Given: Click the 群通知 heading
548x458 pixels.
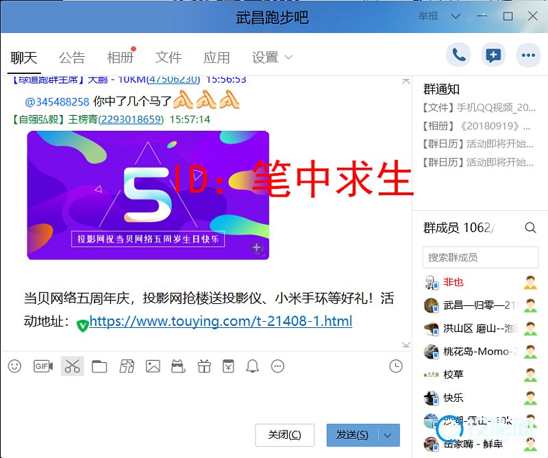Looking at the screenshot, I should [441, 90].
